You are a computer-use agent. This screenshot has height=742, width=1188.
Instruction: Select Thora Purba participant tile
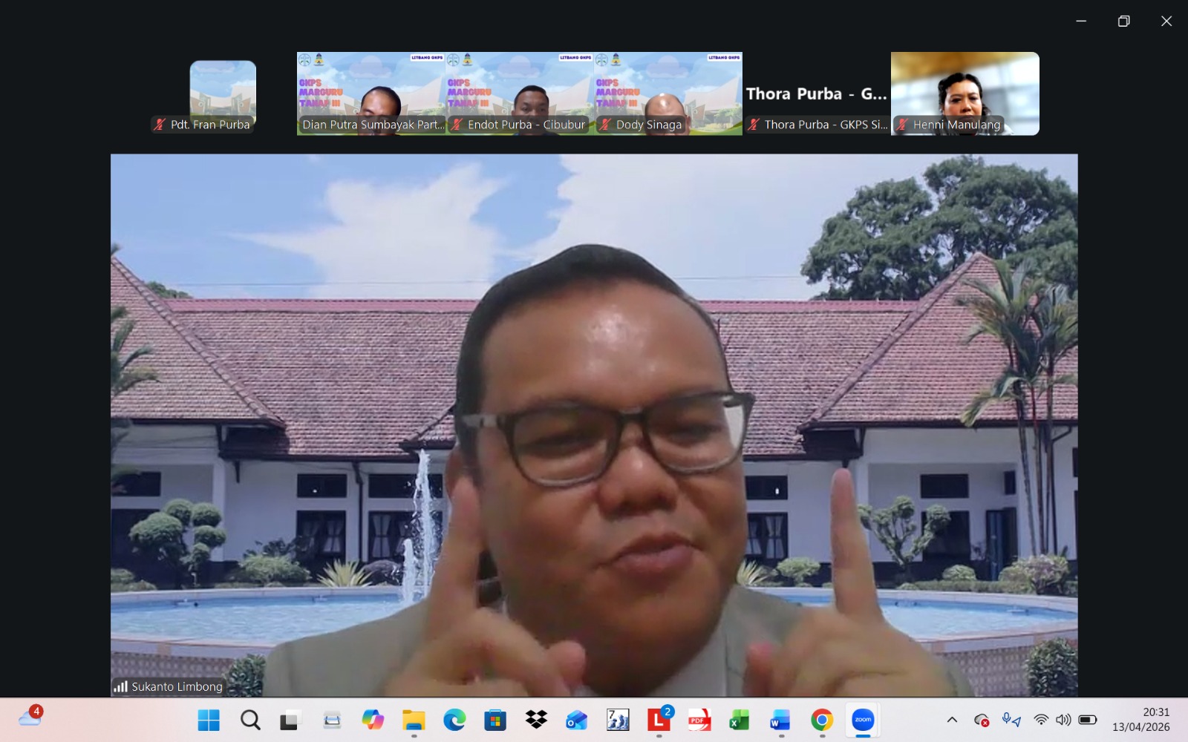click(817, 93)
